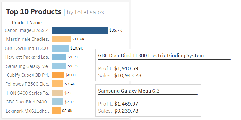Select the dark blue Canon imageCLASS bar
The height and width of the screenshot is (120, 241).
(x=80, y=30)
